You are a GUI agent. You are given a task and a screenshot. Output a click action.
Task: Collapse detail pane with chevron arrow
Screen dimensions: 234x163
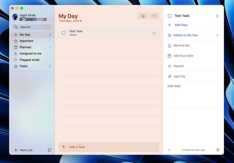[169, 150]
